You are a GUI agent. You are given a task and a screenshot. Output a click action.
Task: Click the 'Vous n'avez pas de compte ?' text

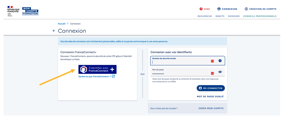[164, 109]
